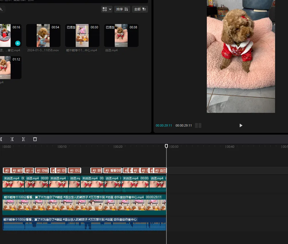Click the 00:40 mark on the timeline ruler
Screen dimensions: 288x244
(x=230, y=147)
